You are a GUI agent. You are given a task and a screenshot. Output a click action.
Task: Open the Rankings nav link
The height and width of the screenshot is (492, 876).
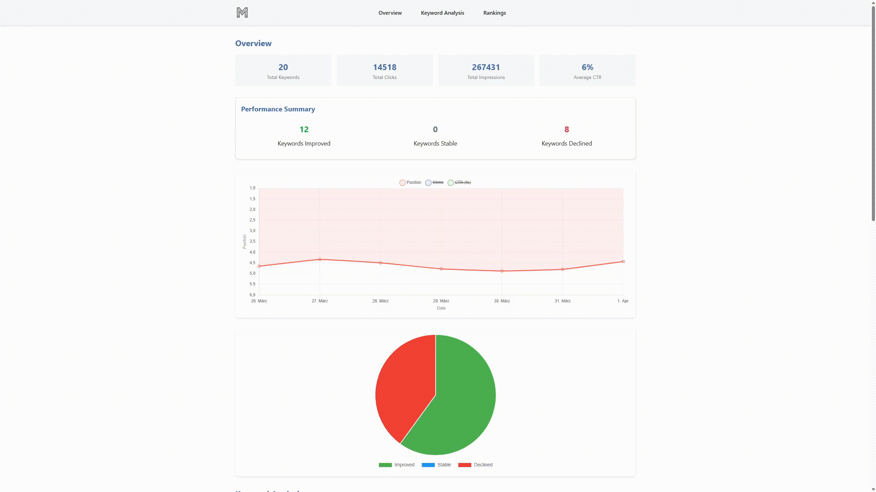(494, 13)
